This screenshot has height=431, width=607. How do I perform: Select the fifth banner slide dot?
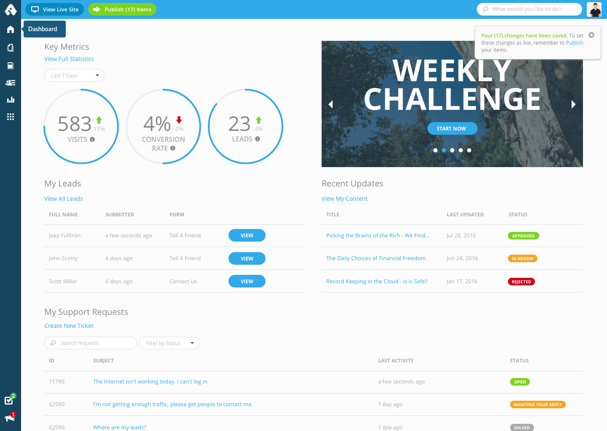(x=469, y=150)
